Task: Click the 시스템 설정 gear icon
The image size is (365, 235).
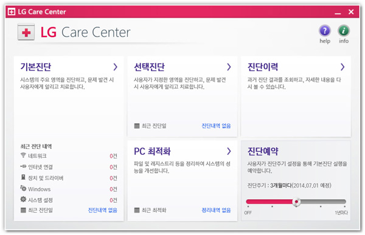Action: click(23, 199)
